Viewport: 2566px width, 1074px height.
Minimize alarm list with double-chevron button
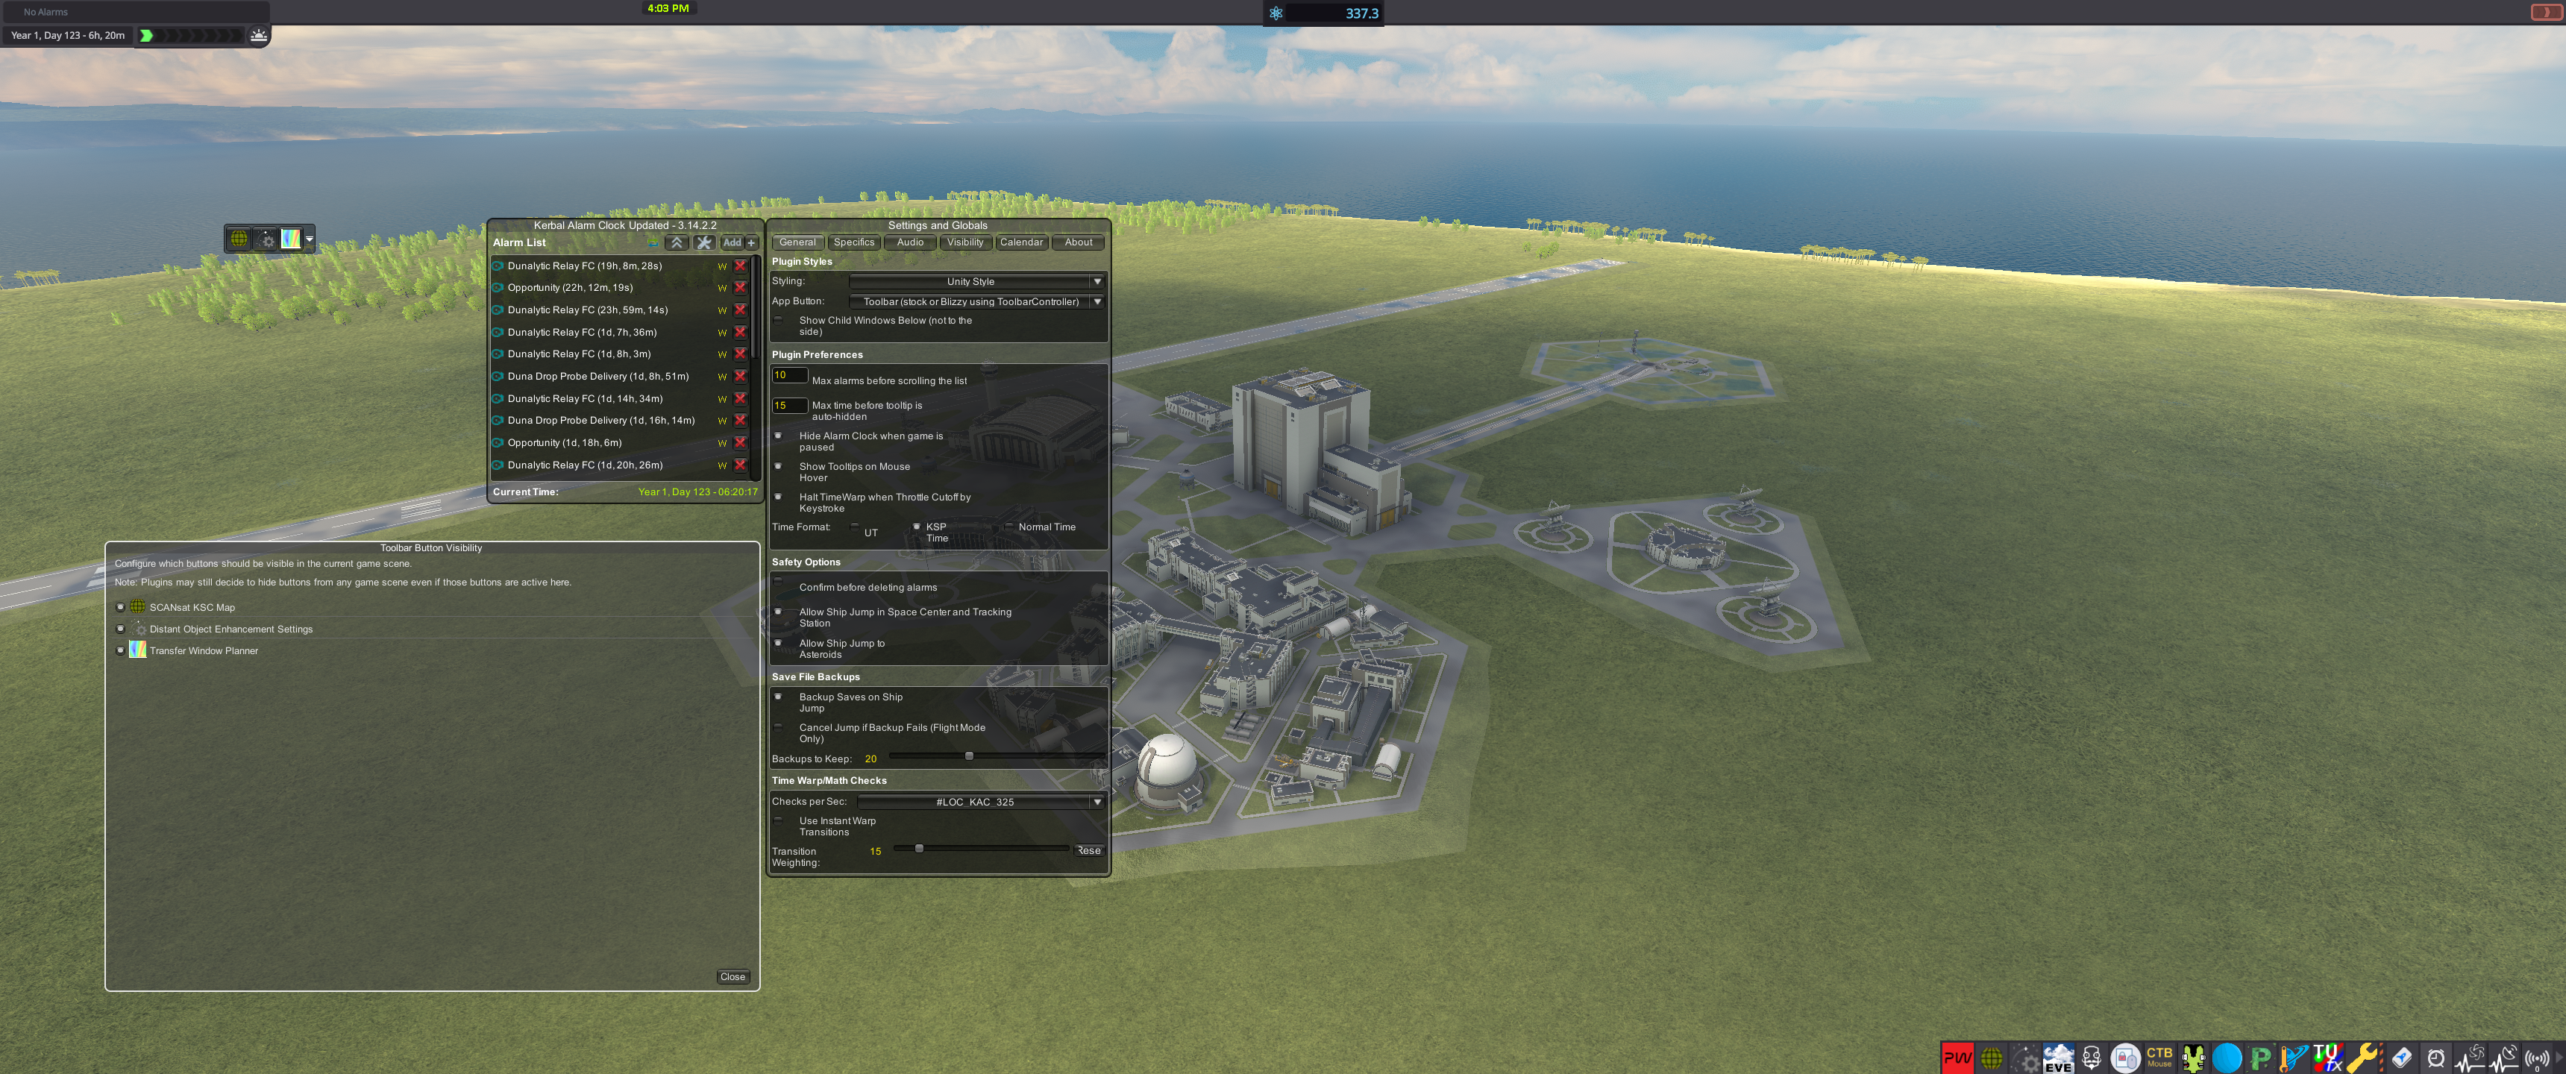[677, 242]
